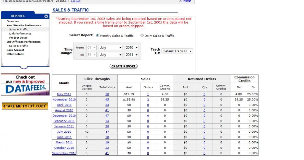The width and height of the screenshot is (304, 160).
Task: Open Product Detail report
Action: pos(18,38)
